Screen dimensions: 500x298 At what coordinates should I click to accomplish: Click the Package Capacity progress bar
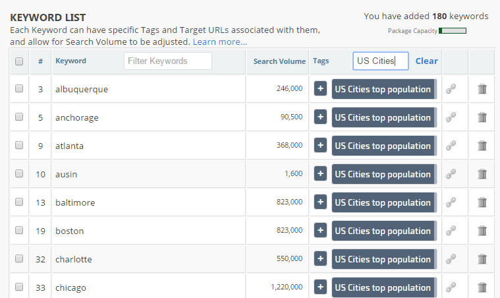click(453, 30)
